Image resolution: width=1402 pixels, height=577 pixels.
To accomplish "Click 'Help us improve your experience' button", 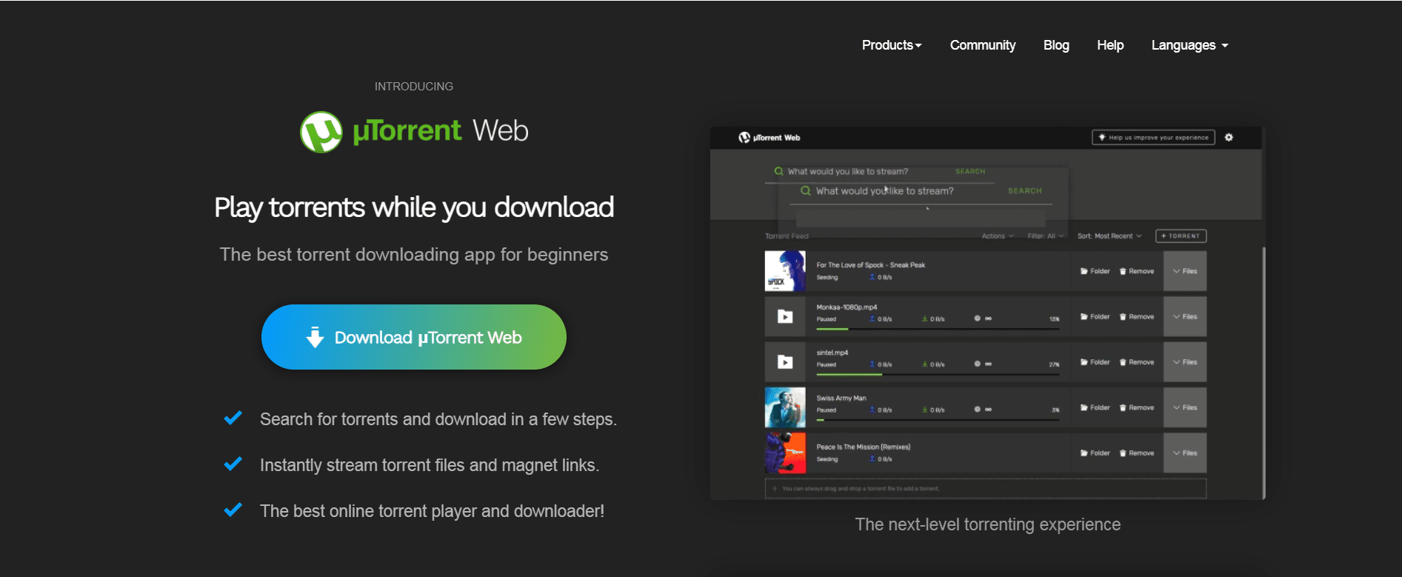I will coord(1153,137).
